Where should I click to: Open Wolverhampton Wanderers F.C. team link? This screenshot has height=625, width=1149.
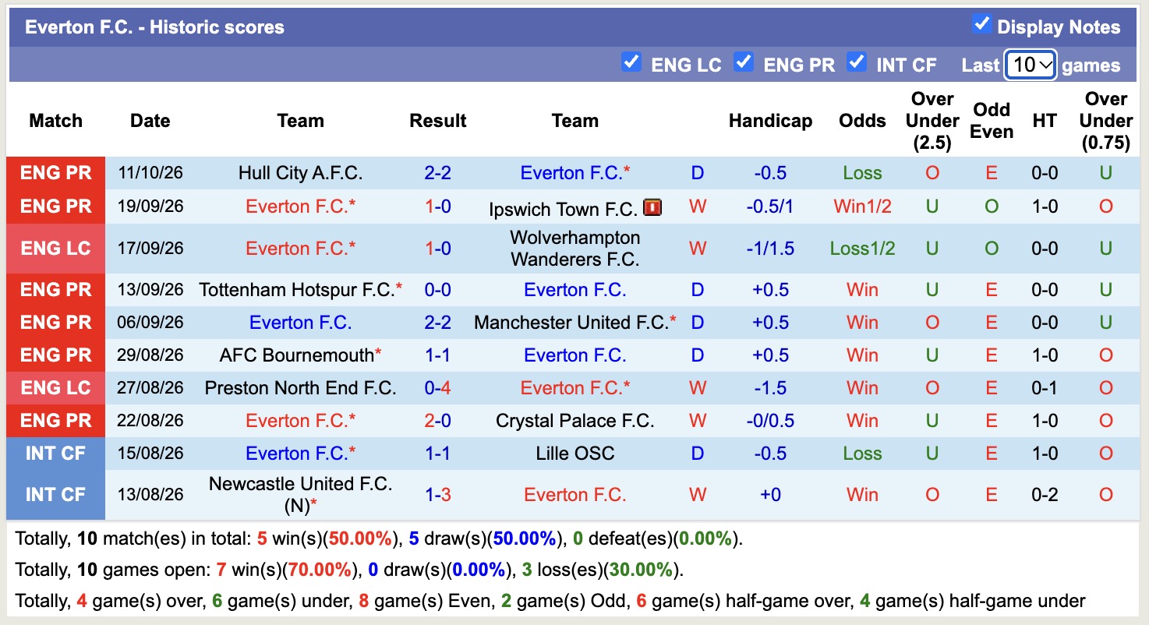(x=575, y=249)
